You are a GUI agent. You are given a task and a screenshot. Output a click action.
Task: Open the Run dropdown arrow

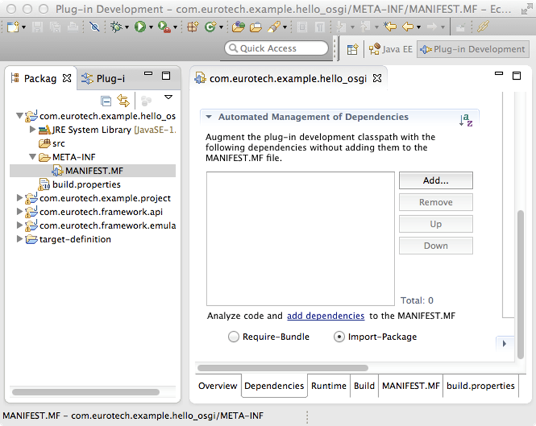pyautogui.click(x=150, y=27)
